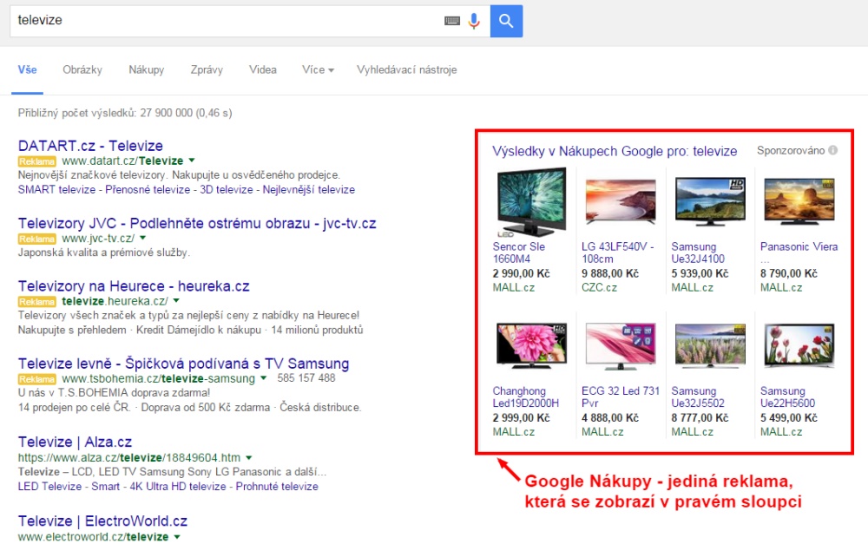Open Televizory JVC ad headline
Image resolution: width=868 pixels, height=544 pixels.
pyautogui.click(x=197, y=223)
